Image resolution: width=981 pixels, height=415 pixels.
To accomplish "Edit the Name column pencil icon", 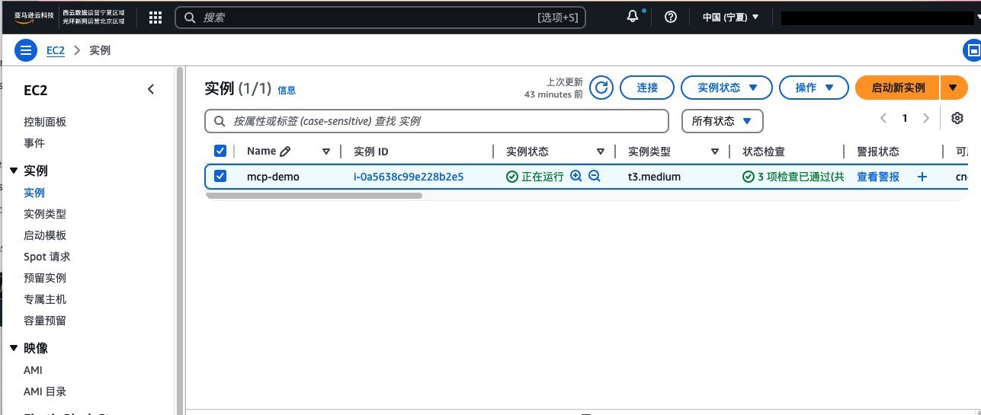I will 285,151.
